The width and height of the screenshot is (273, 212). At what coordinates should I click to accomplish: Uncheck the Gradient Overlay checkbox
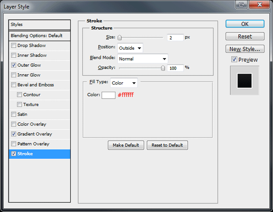click(x=14, y=134)
